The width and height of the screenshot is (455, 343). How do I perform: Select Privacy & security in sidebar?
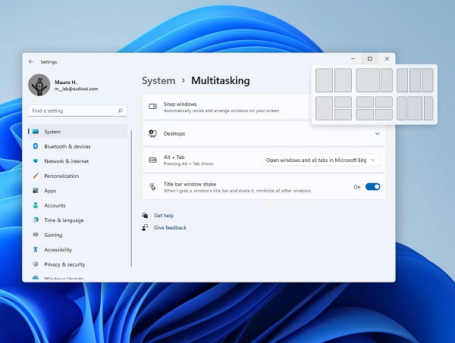(78, 264)
